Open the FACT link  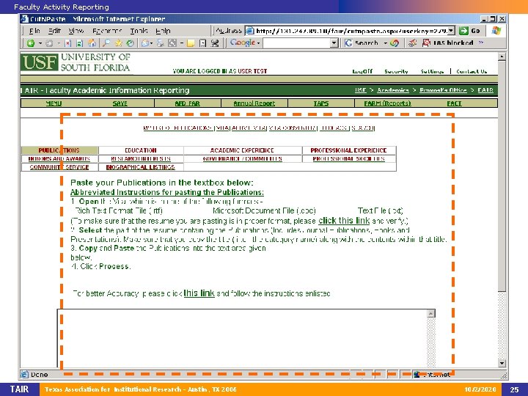454,103
